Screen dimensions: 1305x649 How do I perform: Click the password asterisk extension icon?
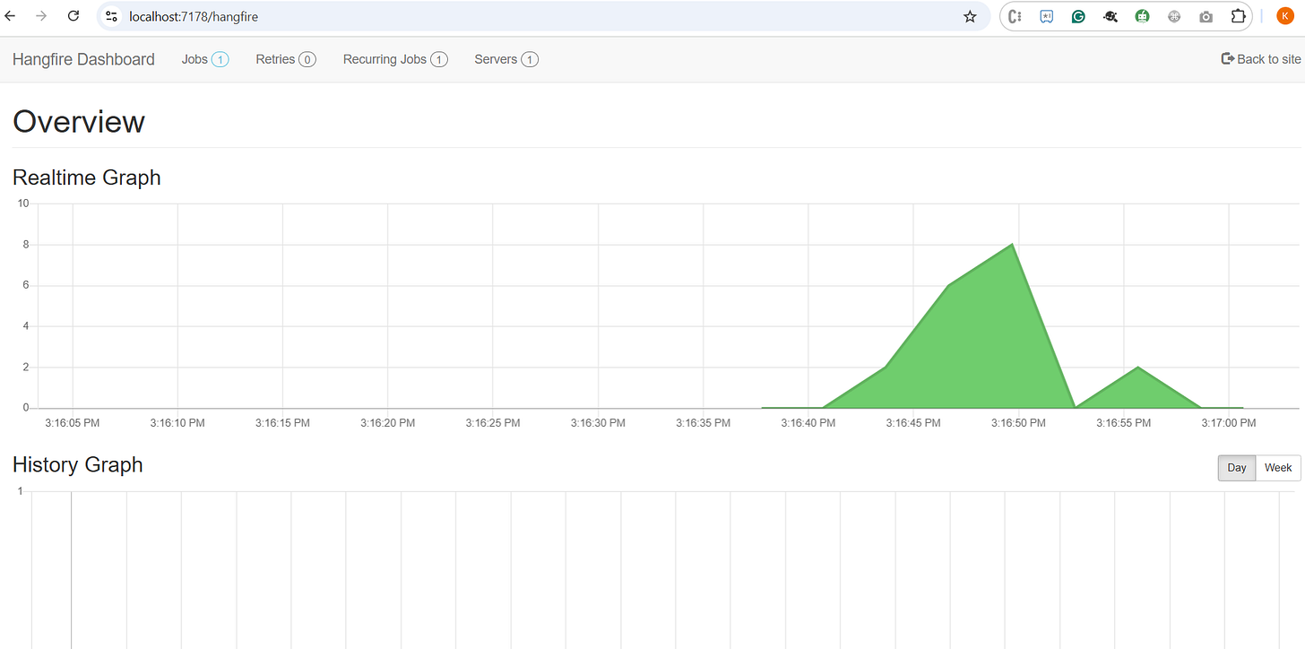(x=1047, y=16)
